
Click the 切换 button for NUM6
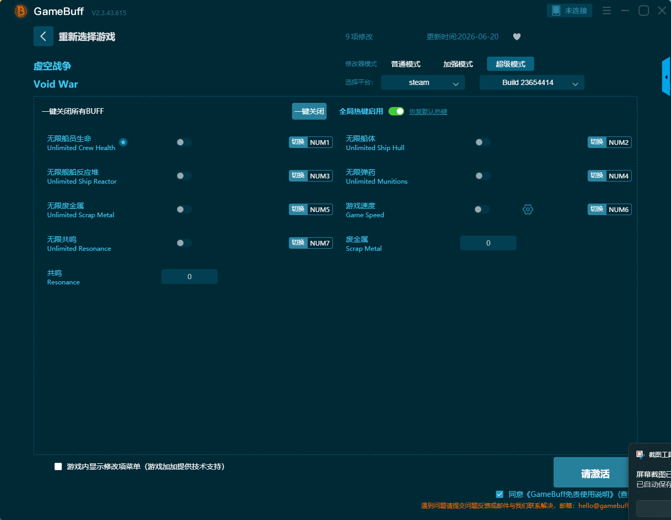tap(597, 209)
